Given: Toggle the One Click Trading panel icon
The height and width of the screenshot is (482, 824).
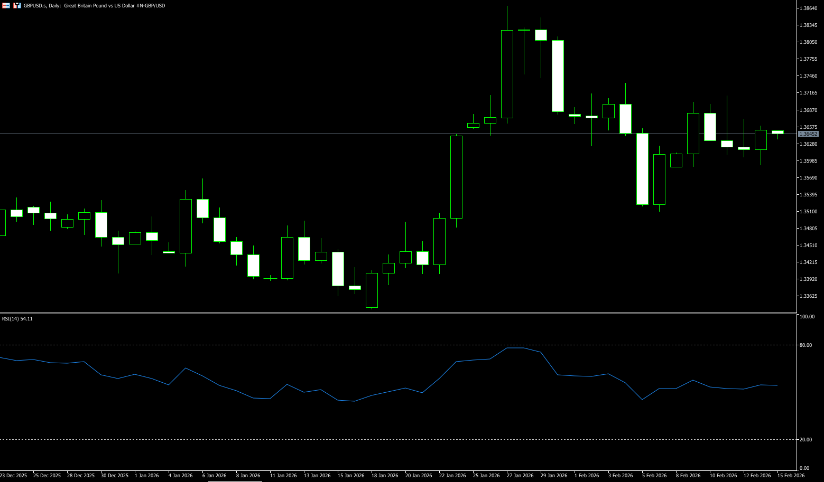Looking at the screenshot, I should [17, 5].
